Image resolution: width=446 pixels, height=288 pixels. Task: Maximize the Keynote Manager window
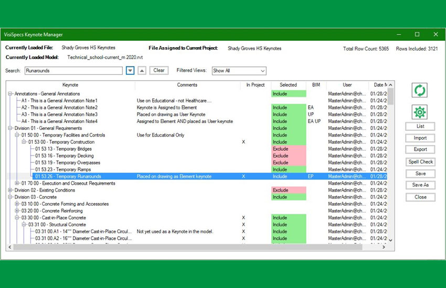[417, 35]
